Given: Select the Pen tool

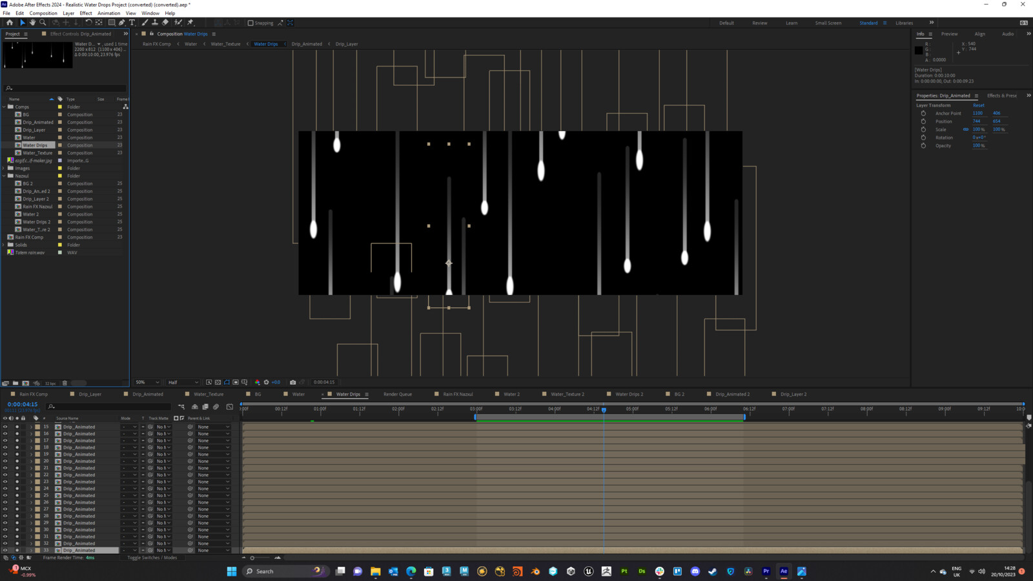Looking at the screenshot, I should [121, 23].
